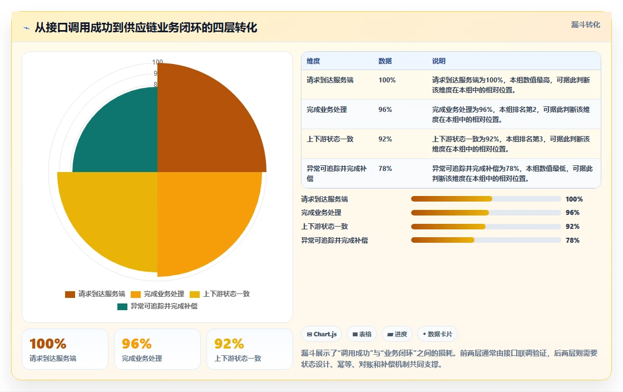
Task: Click 78% label beside last progress bar
Action: coord(572,240)
